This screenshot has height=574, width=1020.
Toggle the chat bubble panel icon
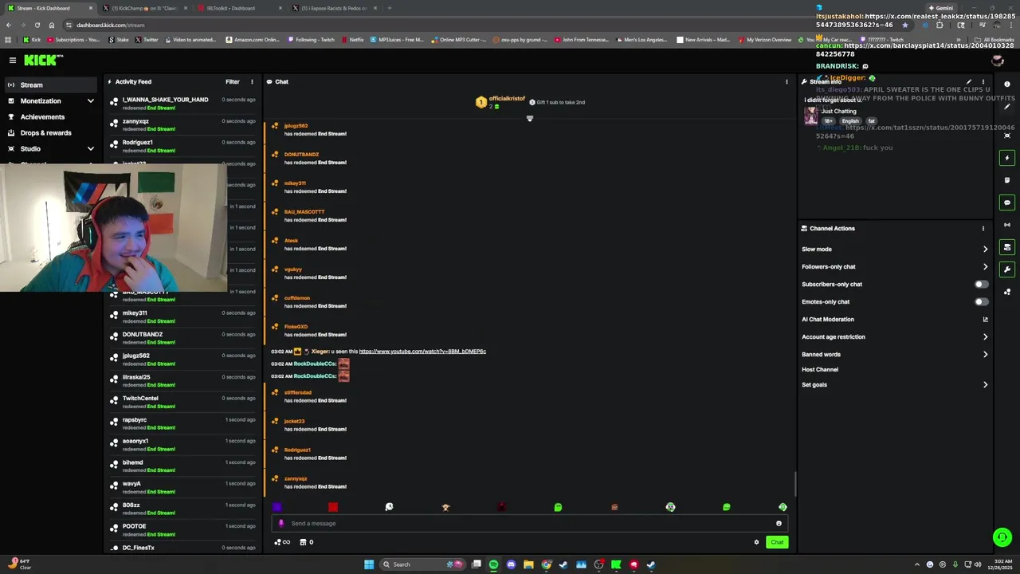[x=1007, y=202]
